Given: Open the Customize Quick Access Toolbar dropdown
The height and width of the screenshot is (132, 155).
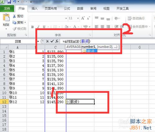Looking at the screenshot, I should (31, 2).
